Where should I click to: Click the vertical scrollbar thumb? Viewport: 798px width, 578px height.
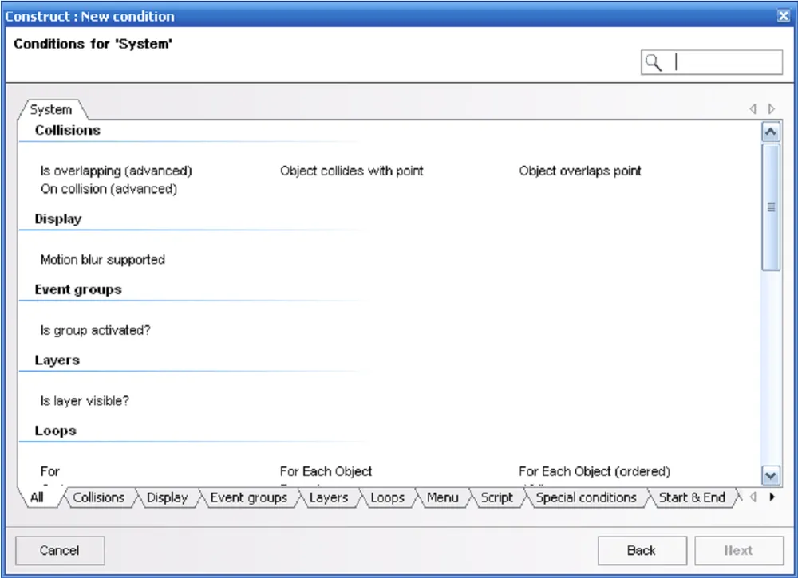771,207
